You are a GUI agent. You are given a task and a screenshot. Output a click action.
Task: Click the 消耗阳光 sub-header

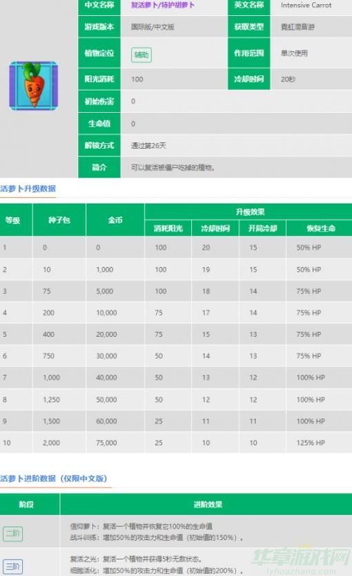(x=168, y=228)
